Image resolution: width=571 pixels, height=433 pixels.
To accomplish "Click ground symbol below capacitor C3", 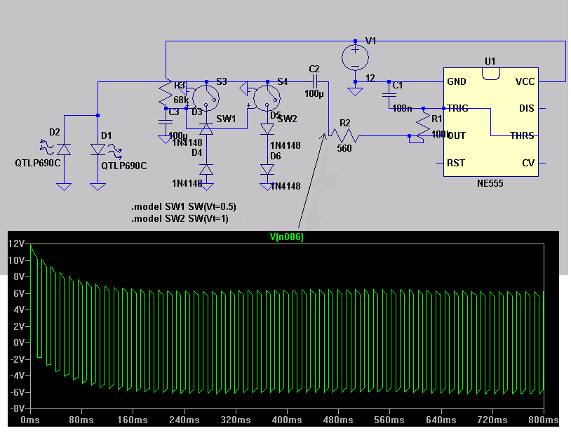I will 165,140.
